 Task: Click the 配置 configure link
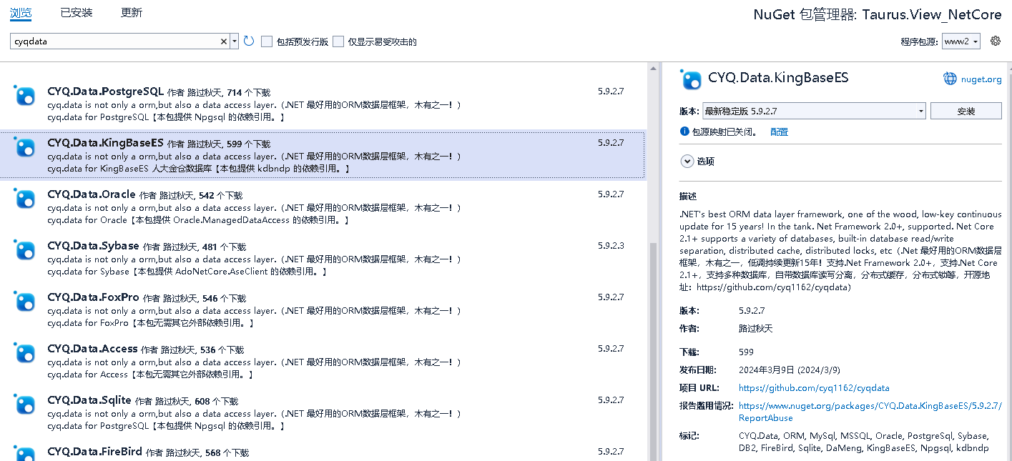[x=779, y=132]
